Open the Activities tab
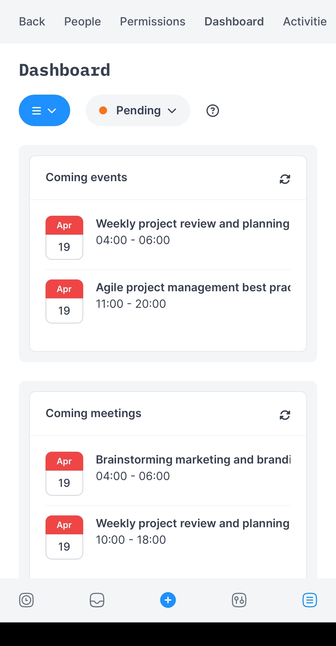The height and width of the screenshot is (646, 336). point(305,21)
